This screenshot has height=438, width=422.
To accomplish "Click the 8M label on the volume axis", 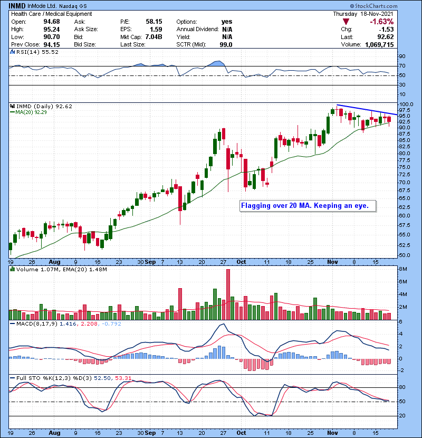I will pyautogui.click(x=404, y=269).
